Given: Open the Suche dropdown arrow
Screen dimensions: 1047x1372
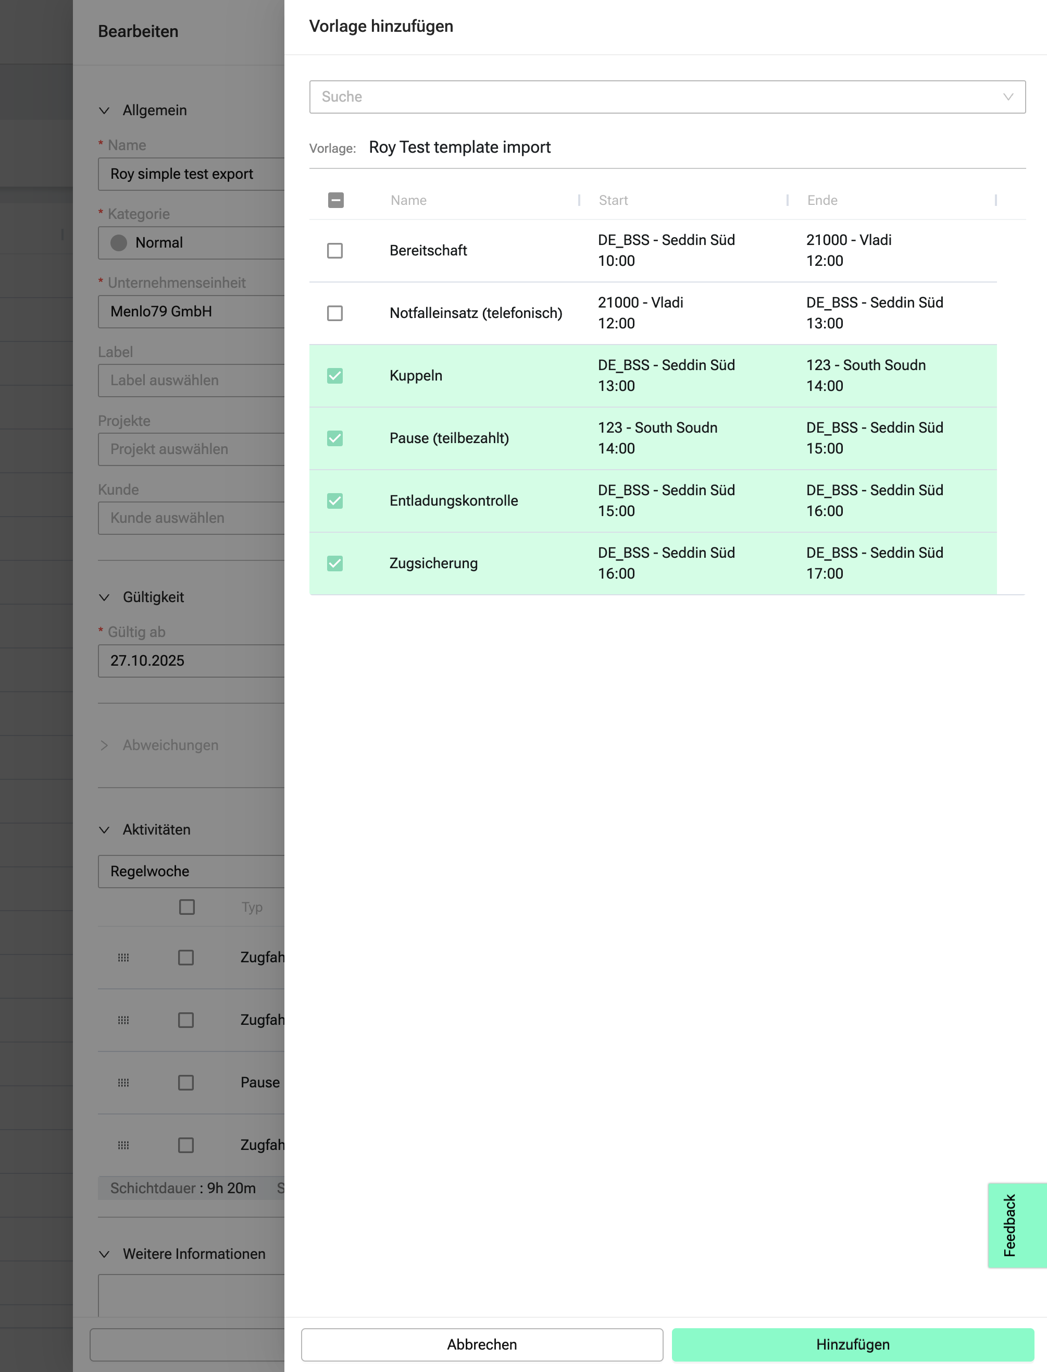Looking at the screenshot, I should click(x=1008, y=96).
